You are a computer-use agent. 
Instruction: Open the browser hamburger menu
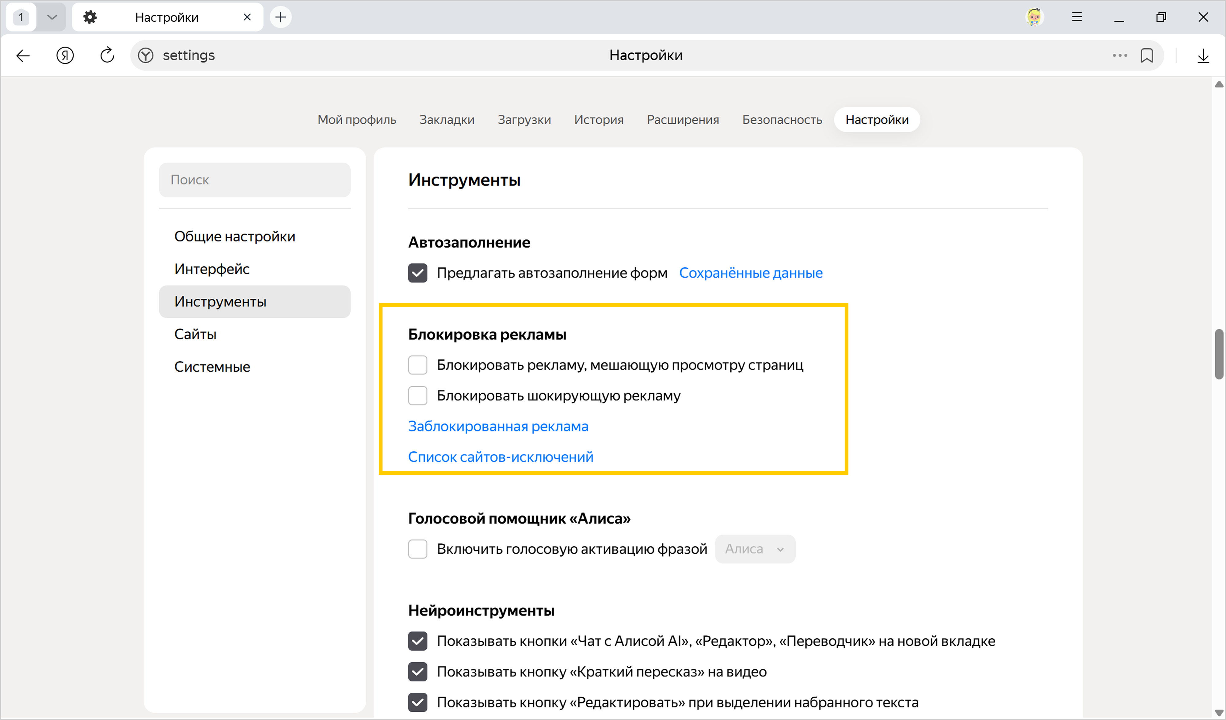[x=1077, y=17]
